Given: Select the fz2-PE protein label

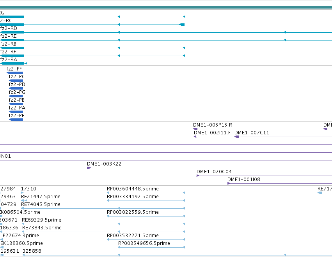Looking at the screenshot, I should [17, 116].
